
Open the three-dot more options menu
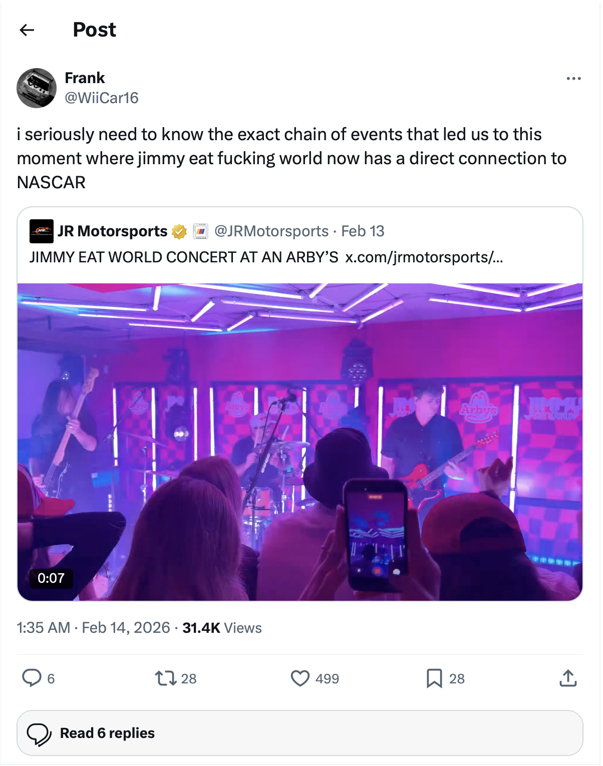[x=573, y=79]
